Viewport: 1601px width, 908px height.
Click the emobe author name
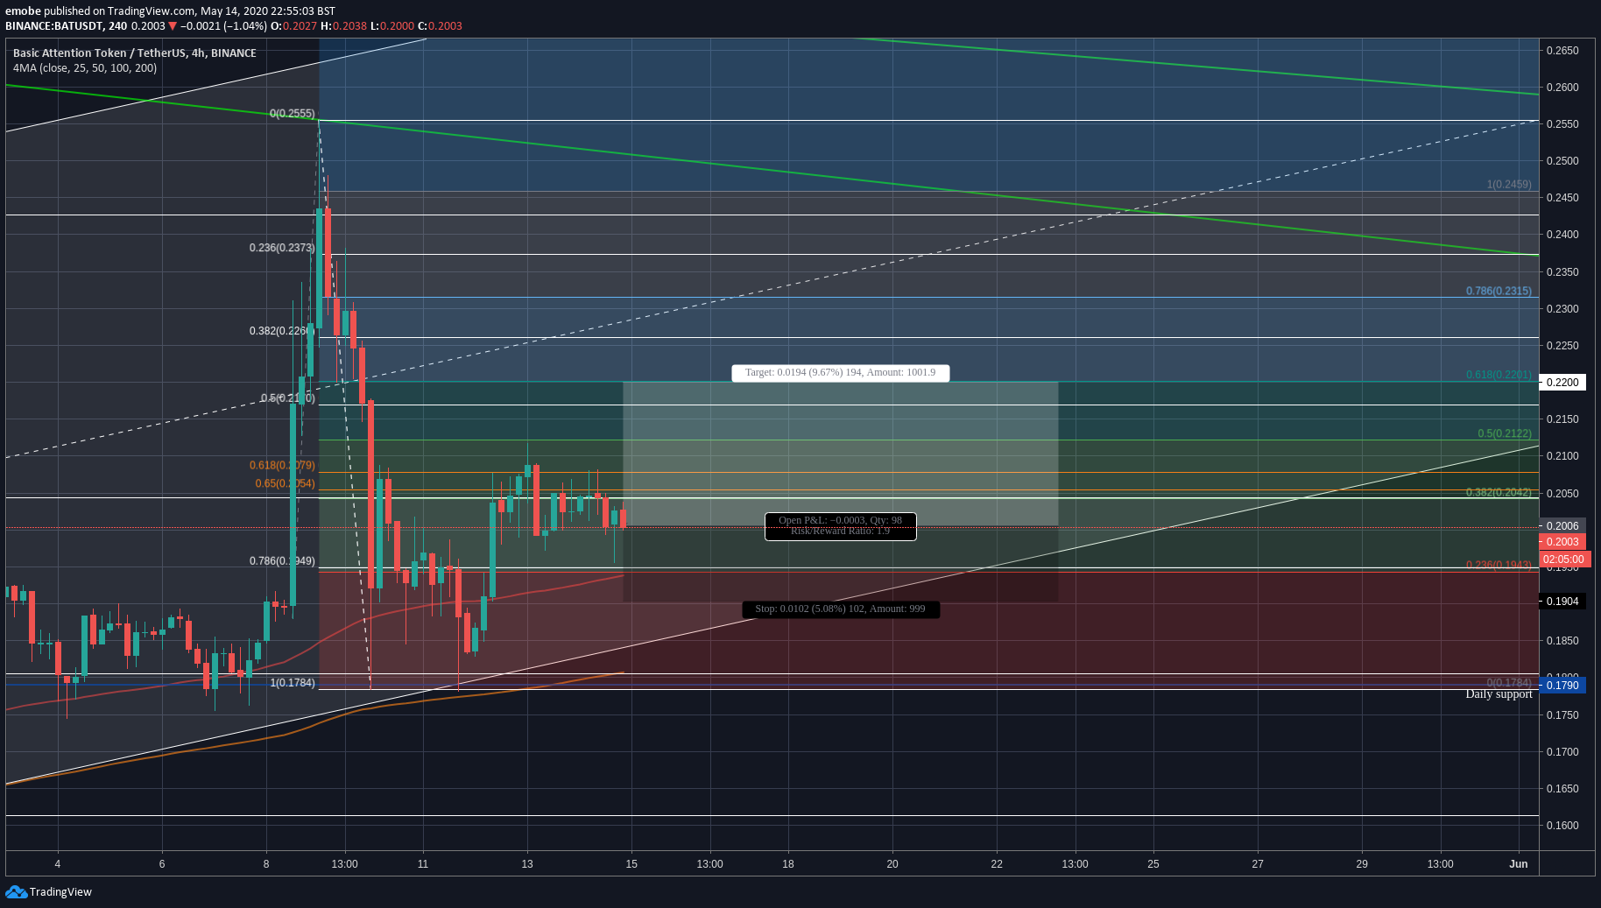(23, 11)
